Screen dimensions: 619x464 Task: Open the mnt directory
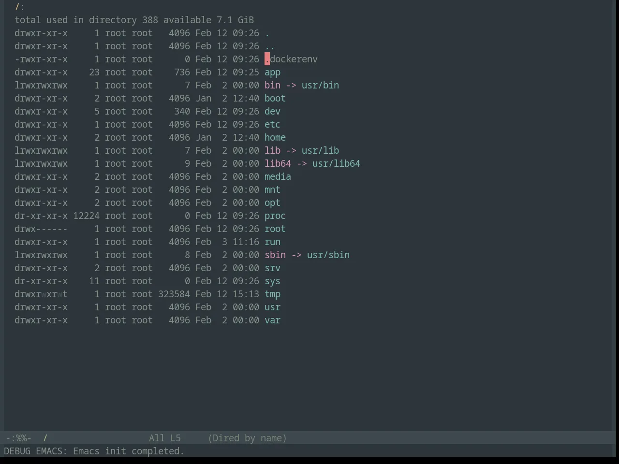(x=272, y=190)
